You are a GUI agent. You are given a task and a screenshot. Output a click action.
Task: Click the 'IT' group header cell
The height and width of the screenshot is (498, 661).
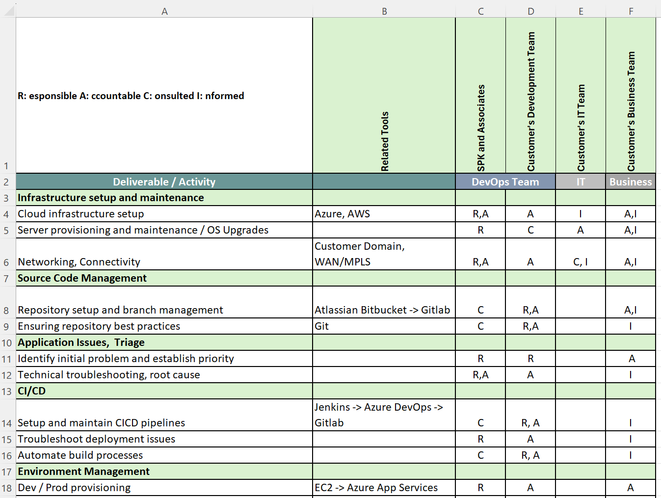581,182
